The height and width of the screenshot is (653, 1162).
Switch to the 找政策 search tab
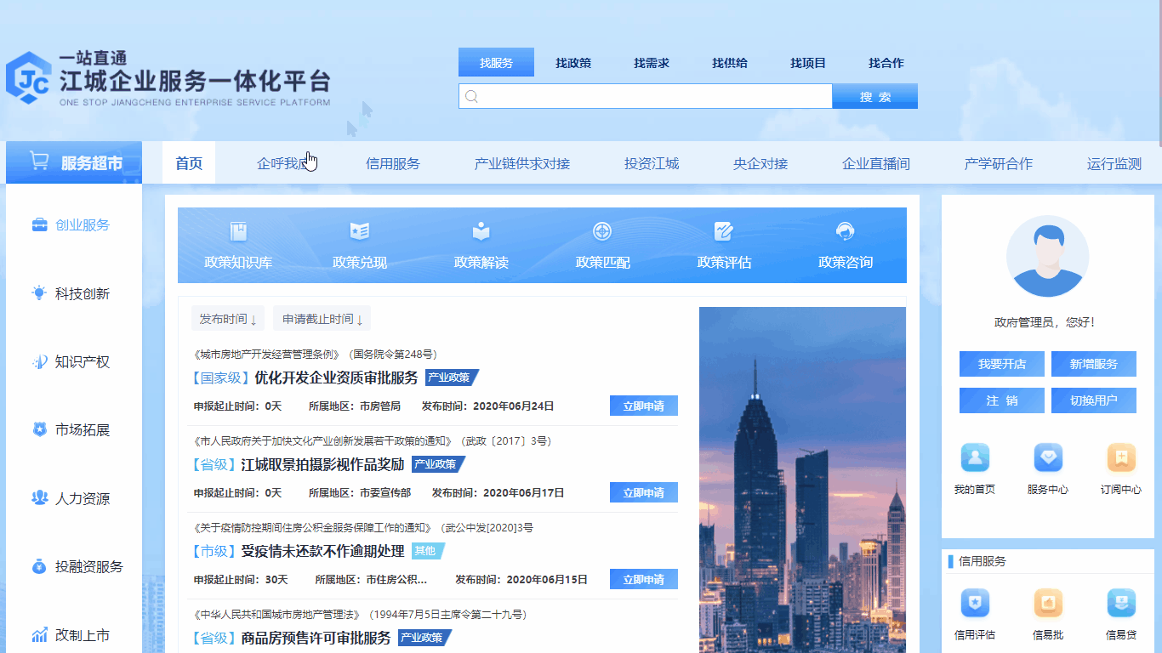click(x=573, y=63)
